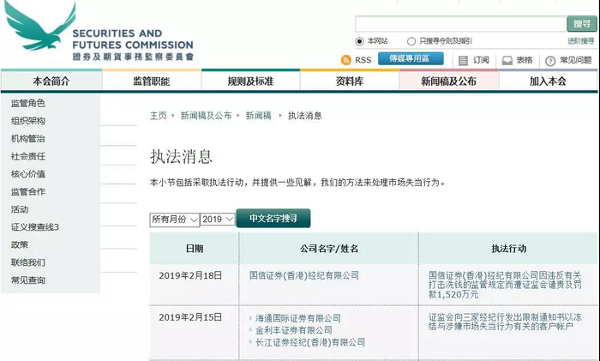Screen dimensions: 600x361
Task: Click the FAQ question mark icon
Action: (550, 61)
